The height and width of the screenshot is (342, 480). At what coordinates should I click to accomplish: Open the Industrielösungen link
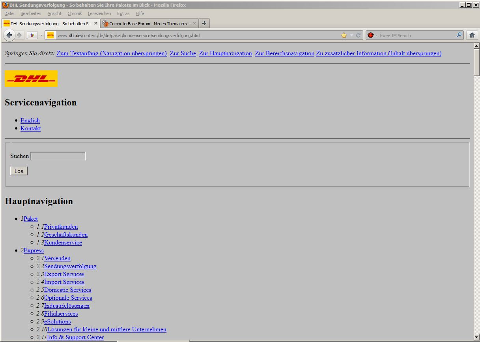coord(67,306)
